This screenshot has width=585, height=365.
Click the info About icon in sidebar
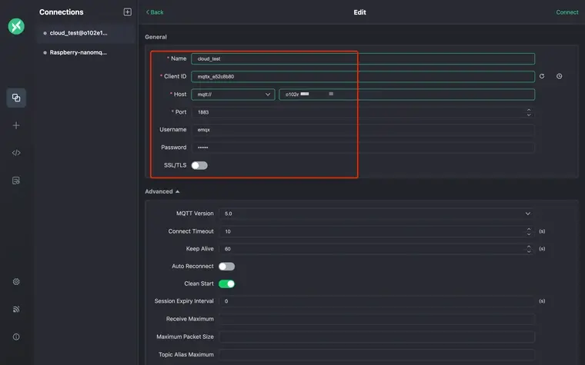tap(16, 337)
